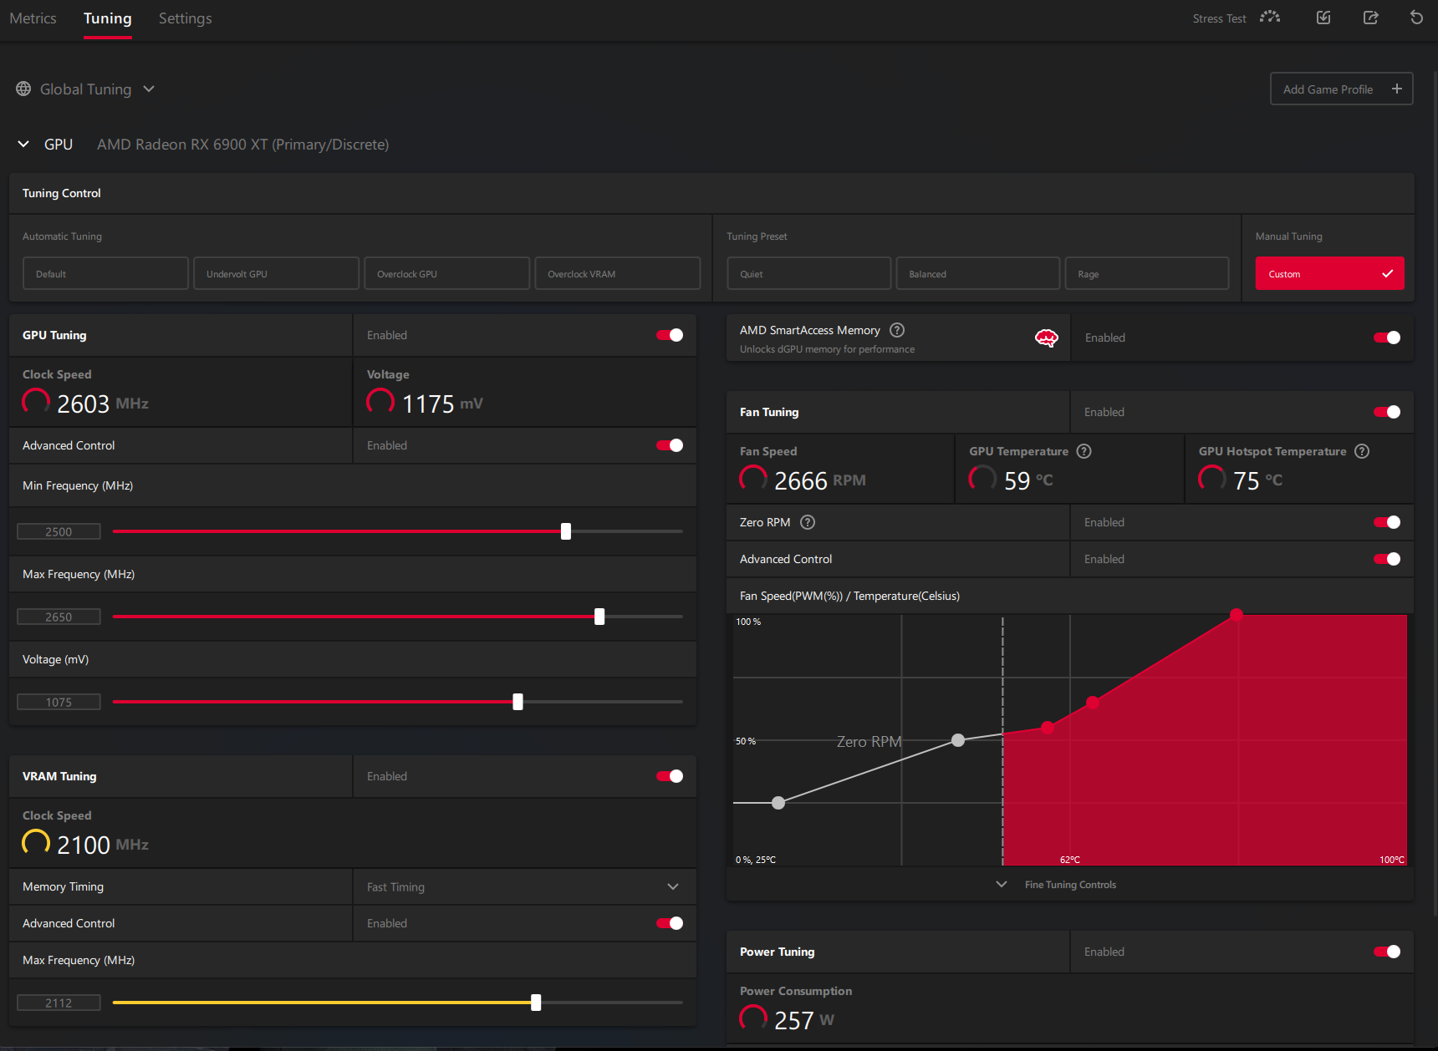Choose the Balanced tuning preset
This screenshot has width=1438, height=1051.
tap(977, 273)
